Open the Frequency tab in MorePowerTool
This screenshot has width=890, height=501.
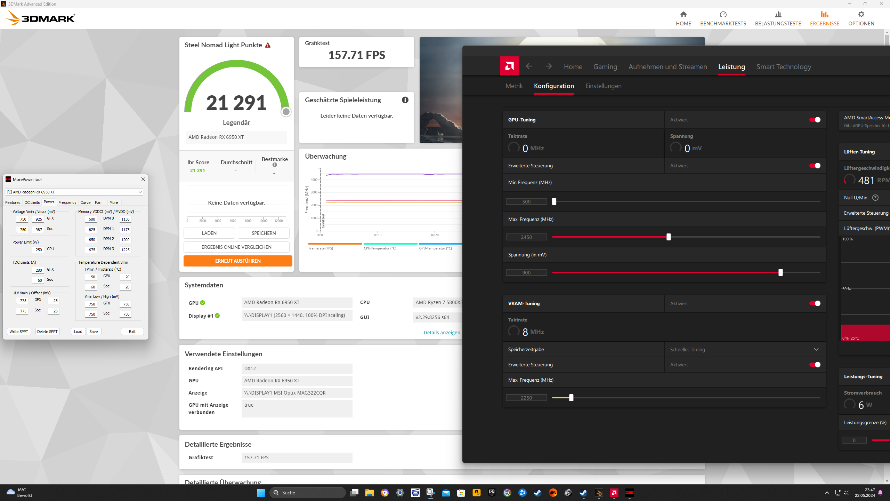coord(67,202)
